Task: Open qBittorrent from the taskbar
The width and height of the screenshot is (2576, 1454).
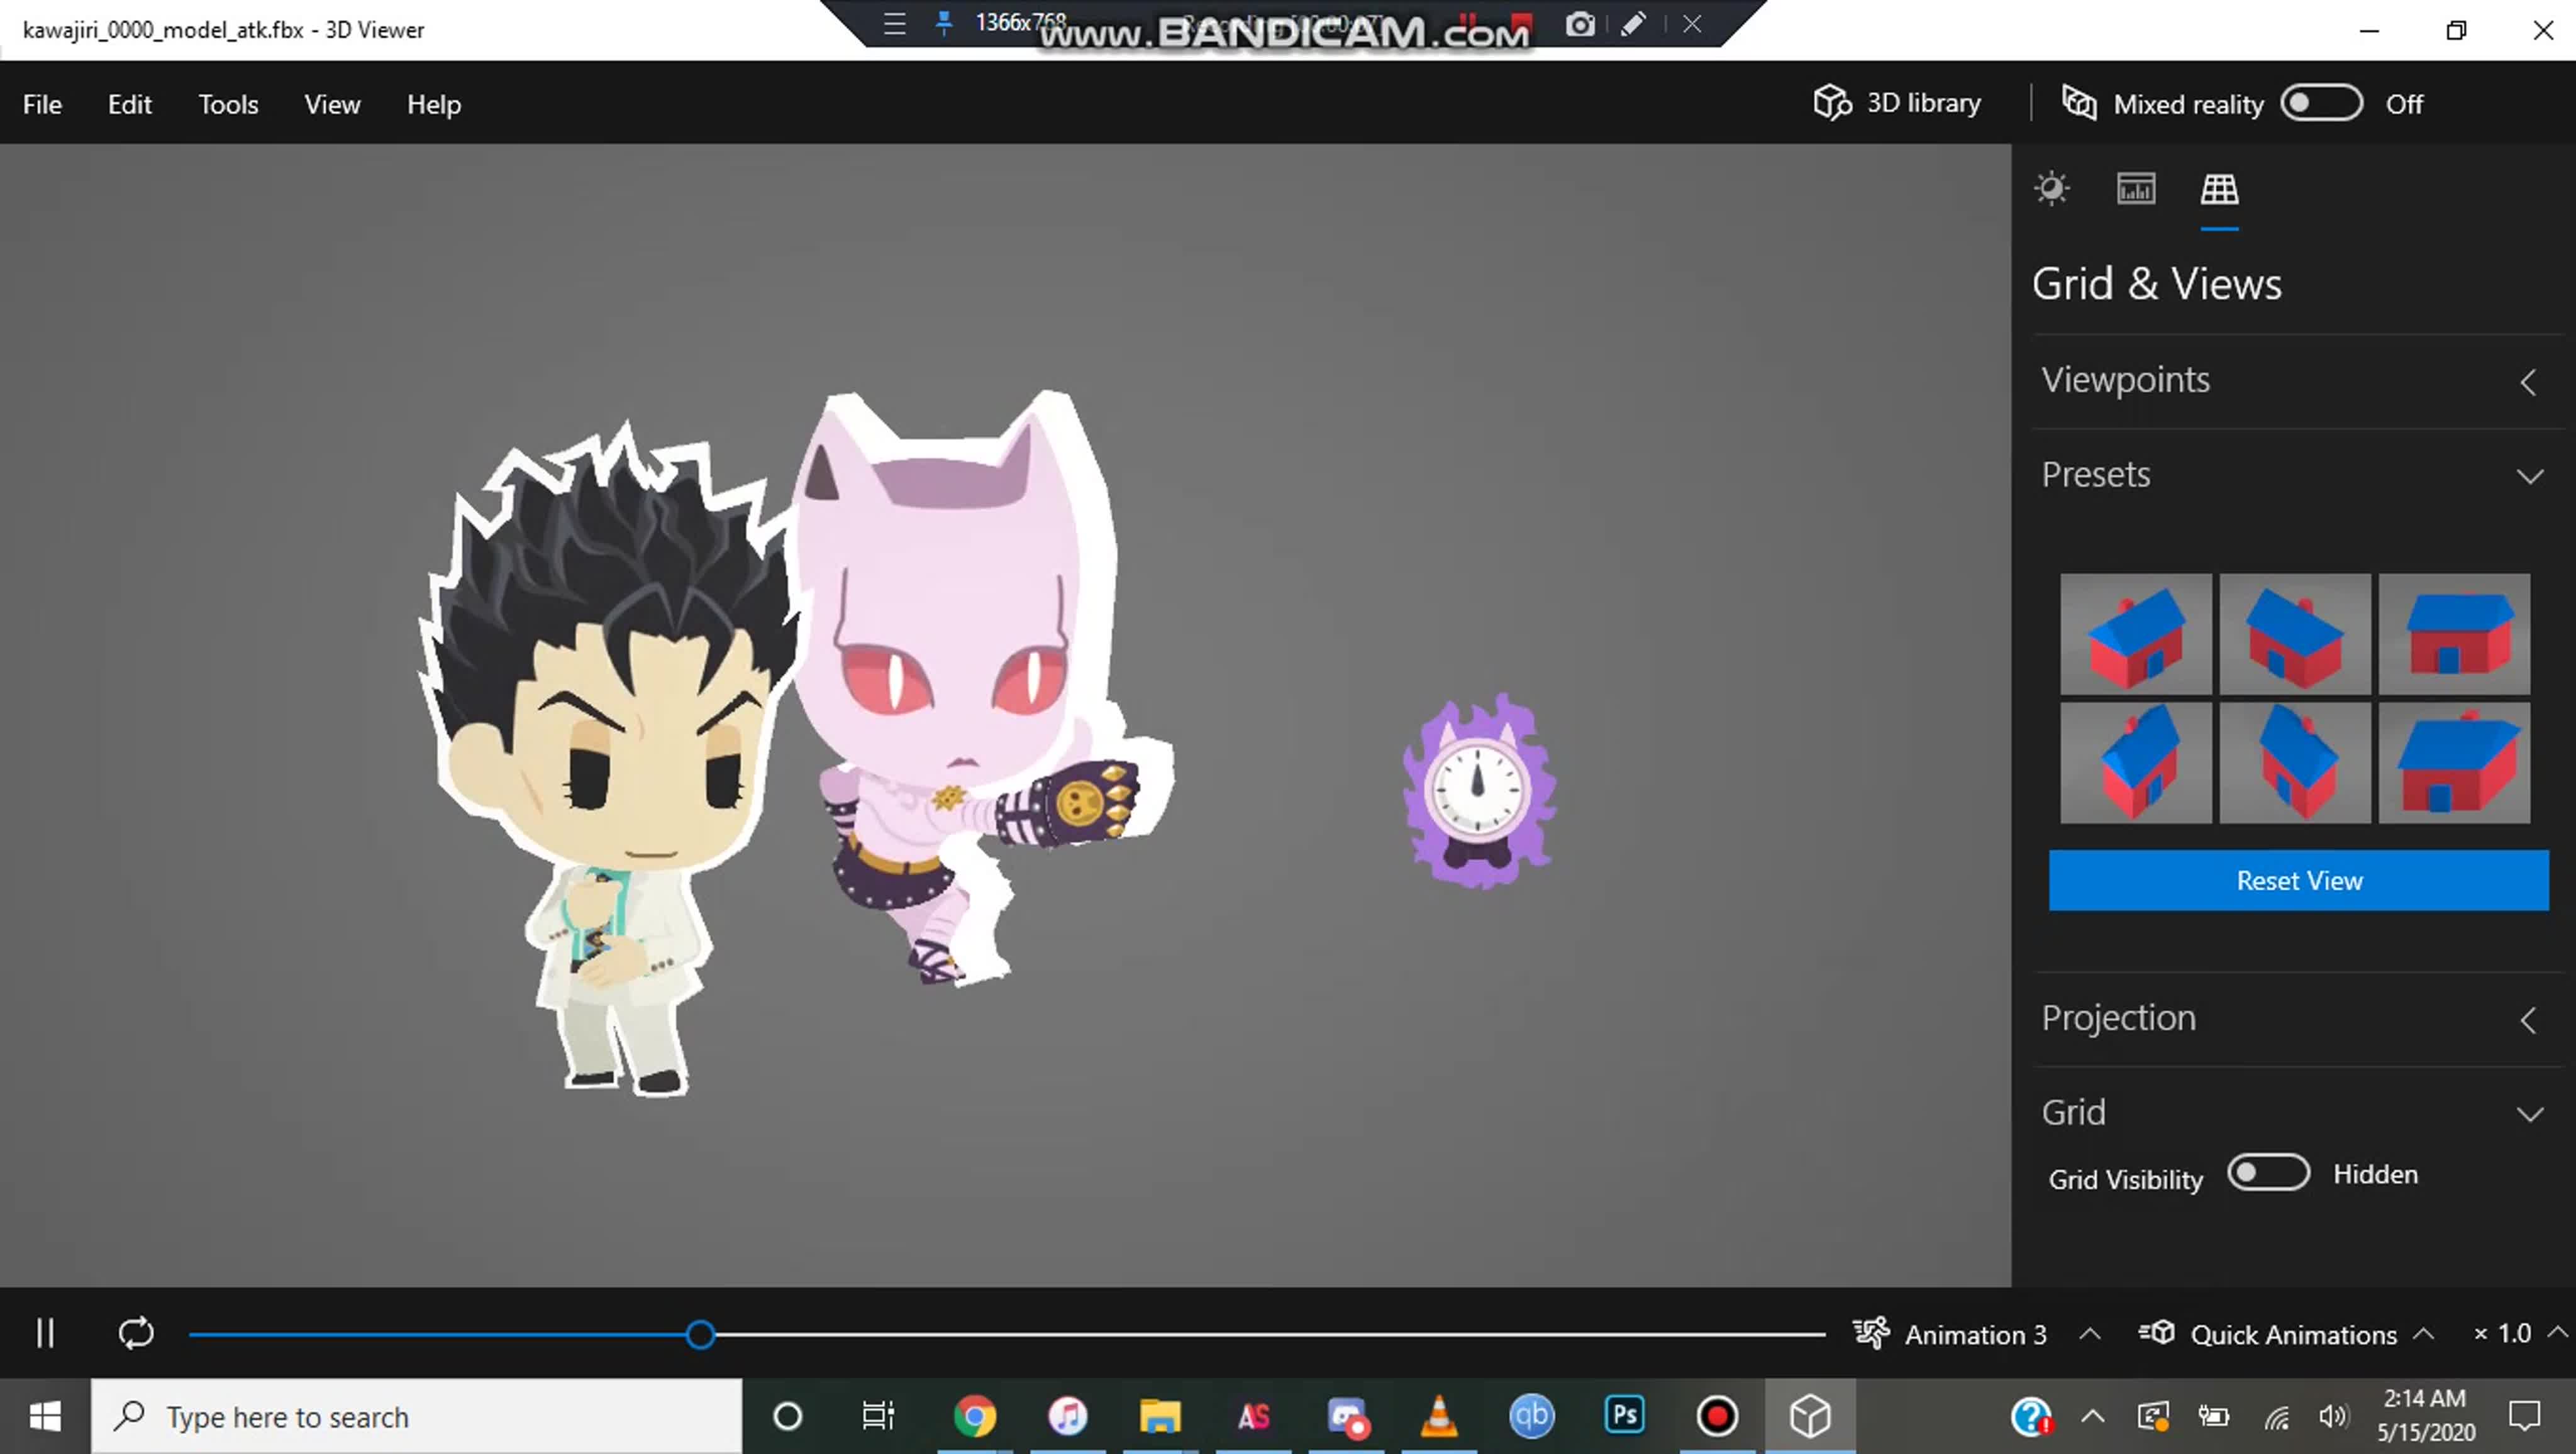Action: [x=1531, y=1416]
